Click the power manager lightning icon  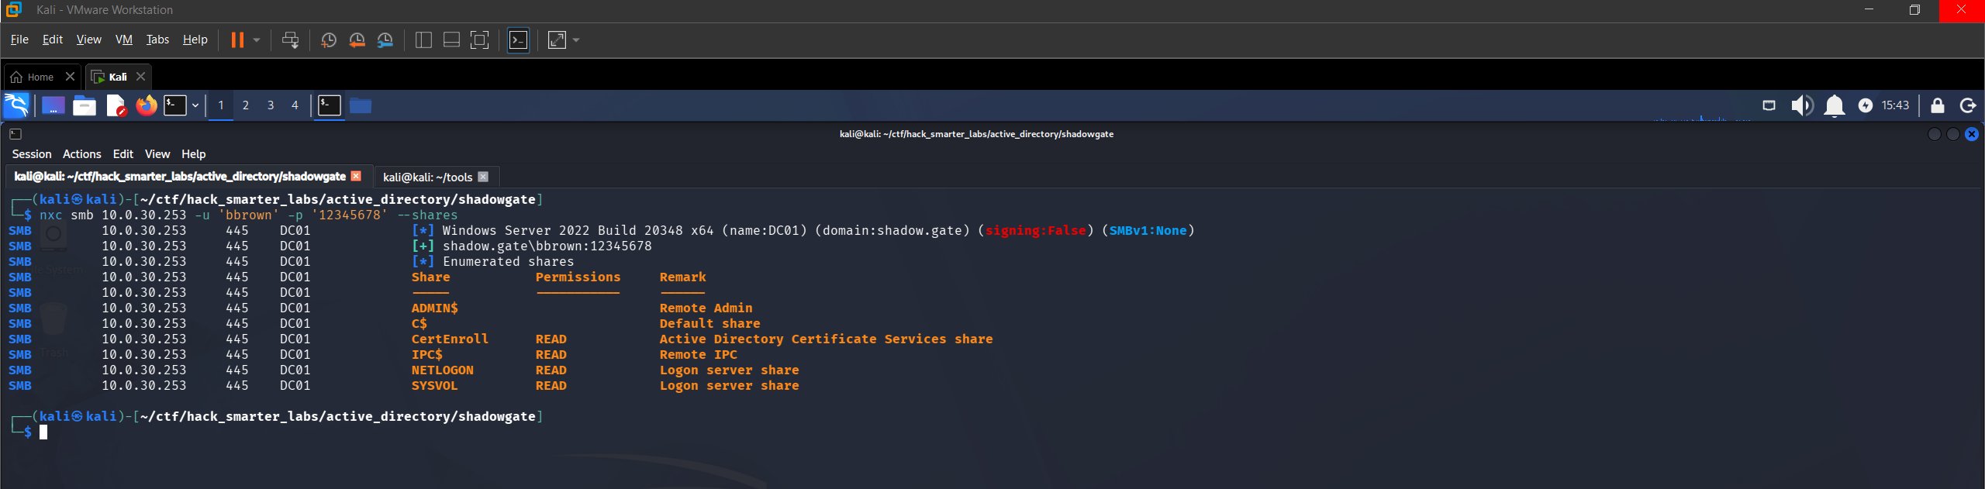tap(1866, 105)
